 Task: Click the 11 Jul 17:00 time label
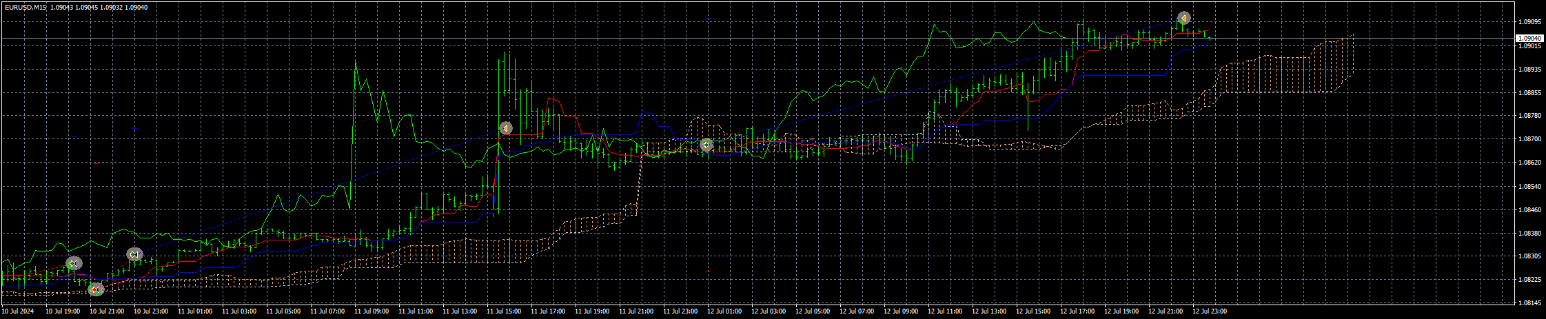pos(547,311)
